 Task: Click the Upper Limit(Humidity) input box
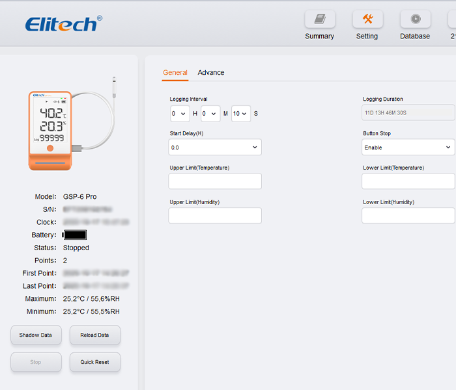click(x=215, y=216)
